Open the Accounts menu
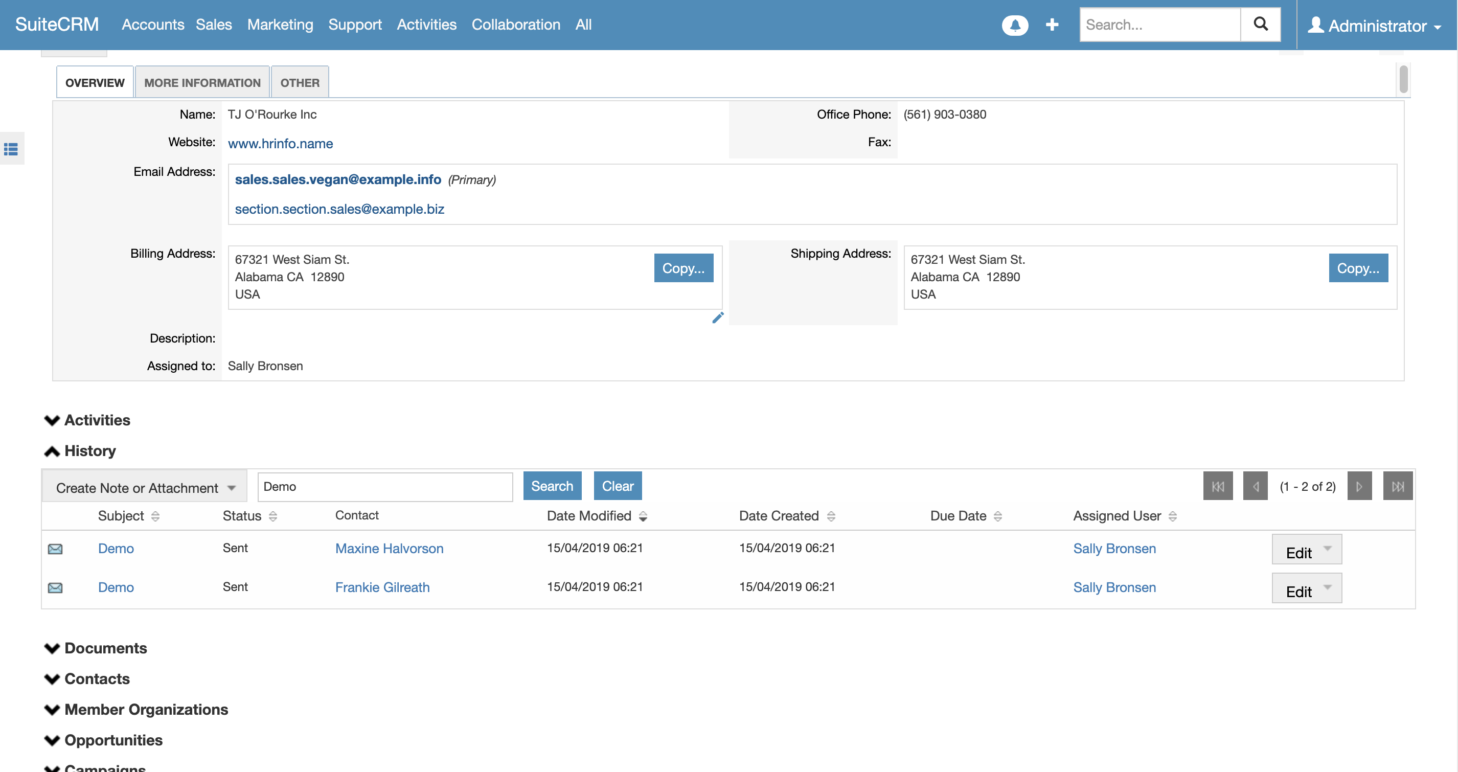The width and height of the screenshot is (1458, 772). coord(153,25)
